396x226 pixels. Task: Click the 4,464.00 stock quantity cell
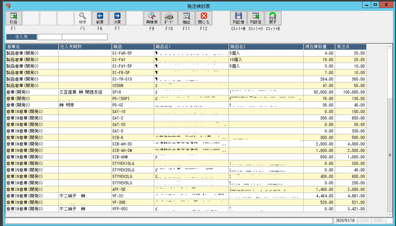coord(319,196)
